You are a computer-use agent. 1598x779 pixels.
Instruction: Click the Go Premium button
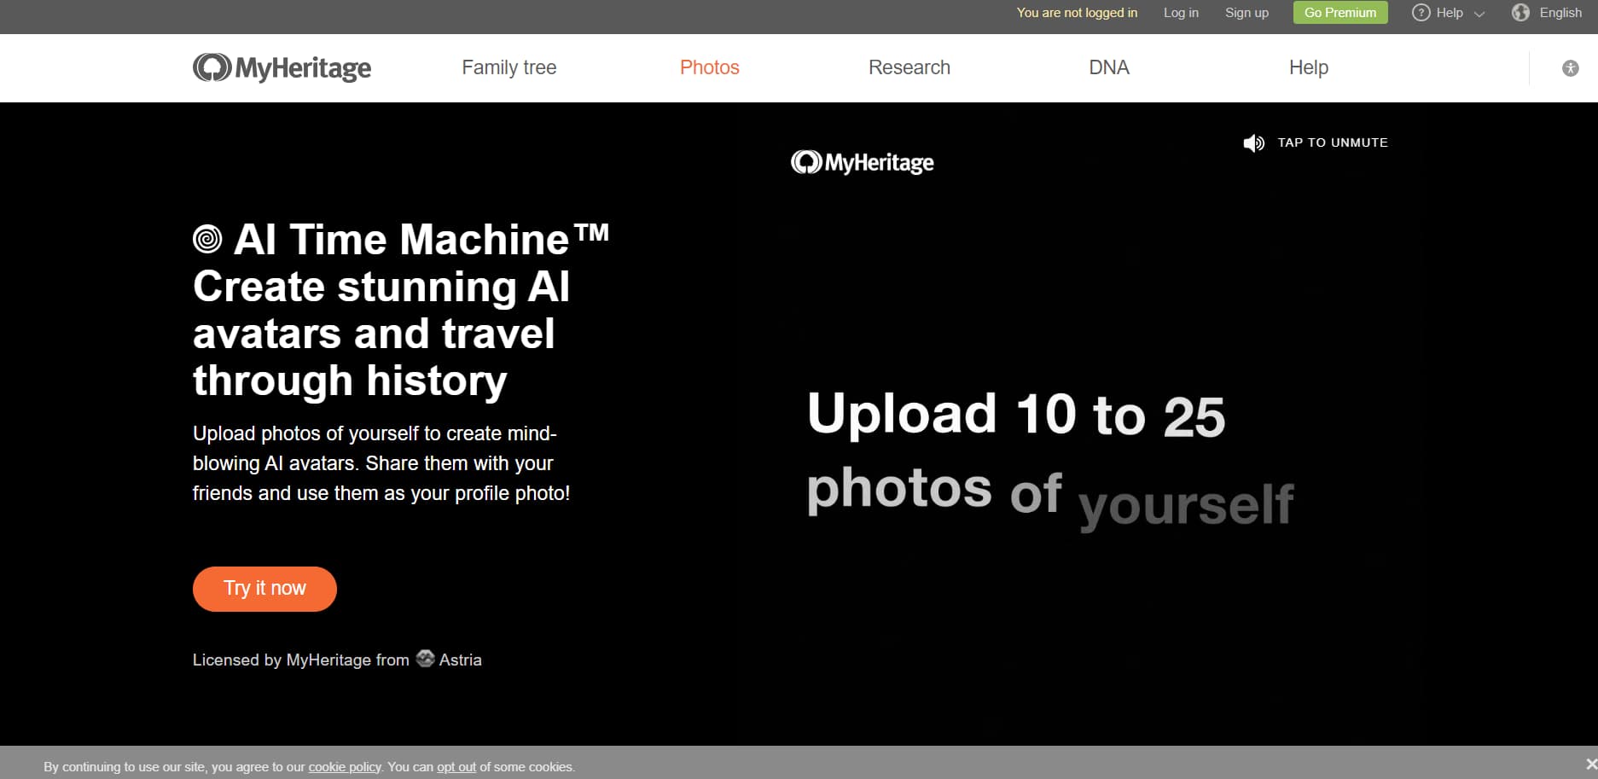[1339, 12]
